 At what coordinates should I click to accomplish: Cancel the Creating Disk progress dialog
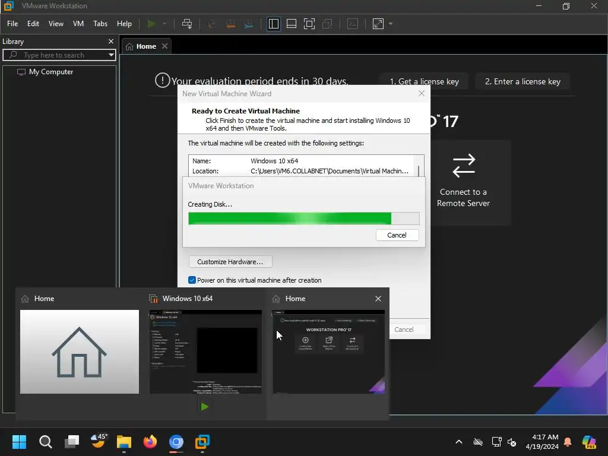pos(397,235)
